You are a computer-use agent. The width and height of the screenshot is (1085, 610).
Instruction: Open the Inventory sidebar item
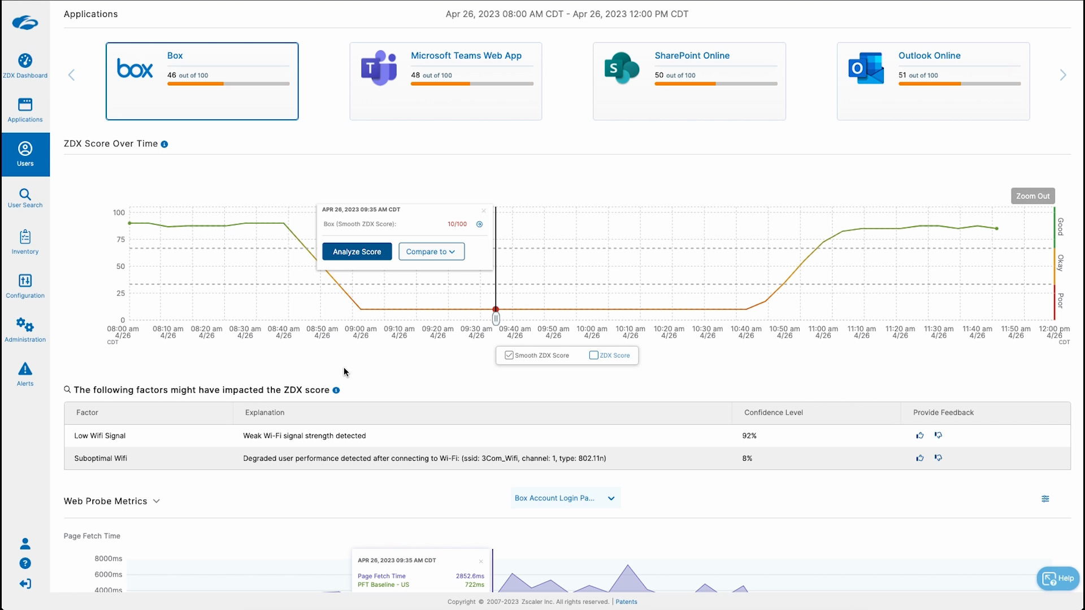pyautogui.click(x=25, y=242)
